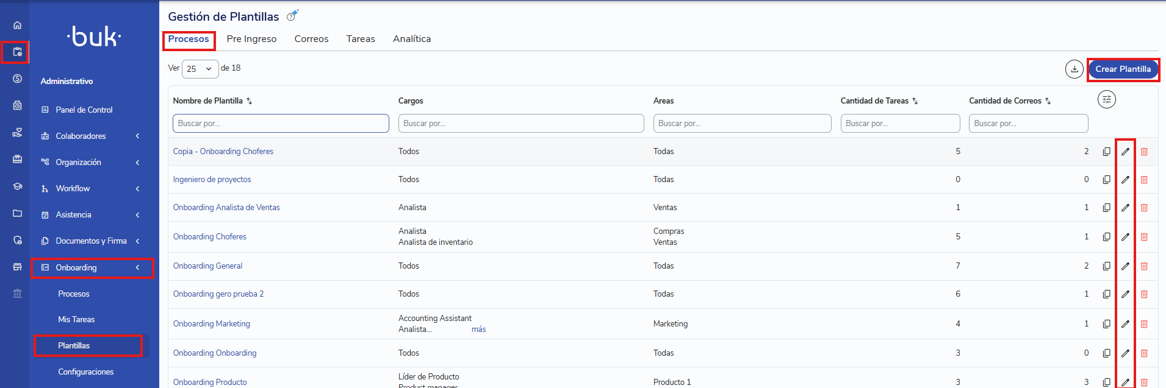Switch to the Tareas tab

(x=361, y=39)
